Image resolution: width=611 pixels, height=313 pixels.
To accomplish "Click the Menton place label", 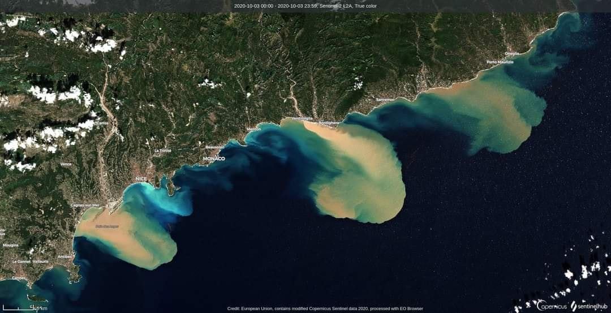I will pos(254,130).
